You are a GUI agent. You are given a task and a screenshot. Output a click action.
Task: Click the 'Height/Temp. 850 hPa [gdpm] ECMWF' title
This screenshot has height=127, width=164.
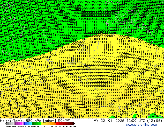click(x=35, y=121)
